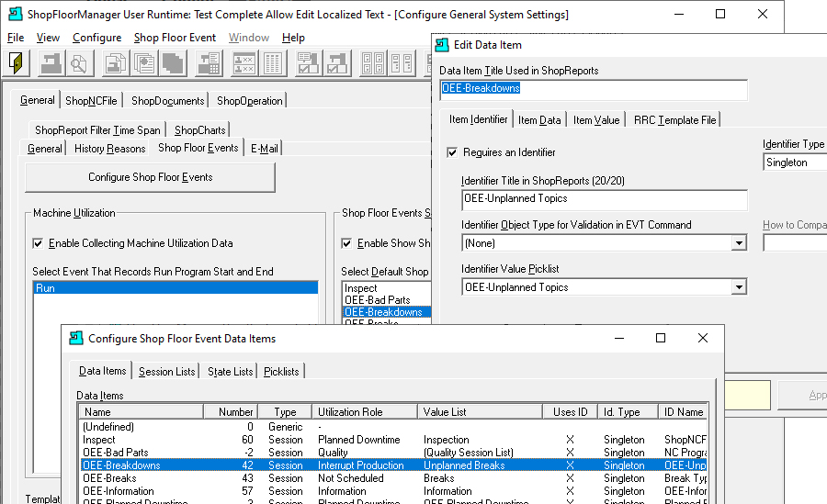Open the Configure menu
The width and height of the screenshot is (827, 504).
click(x=97, y=38)
